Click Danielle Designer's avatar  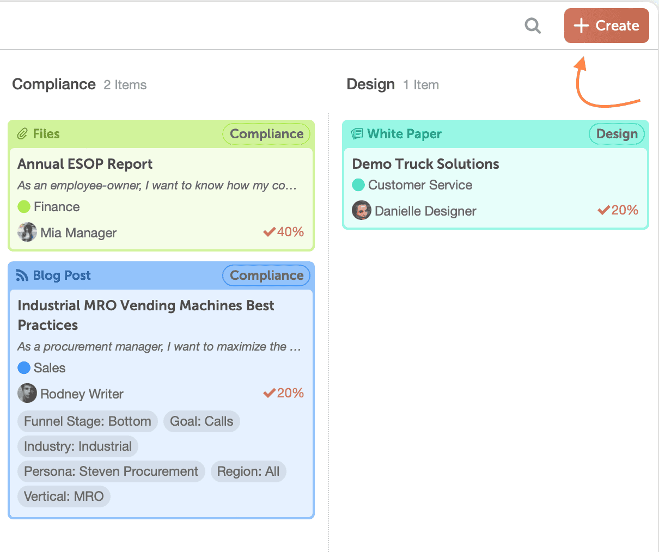(x=362, y=210)
